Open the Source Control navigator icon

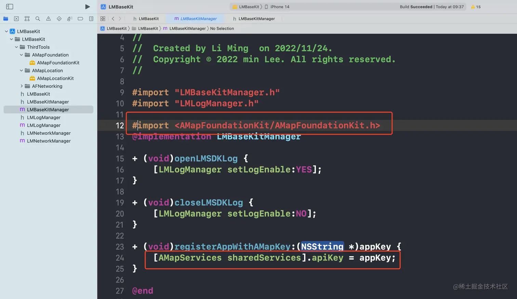click(16, 19)
